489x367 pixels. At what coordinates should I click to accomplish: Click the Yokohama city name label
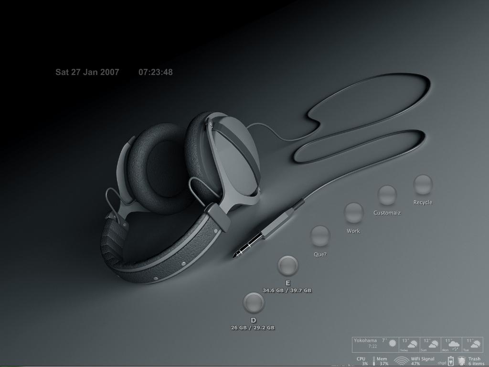tap(365, 341)
